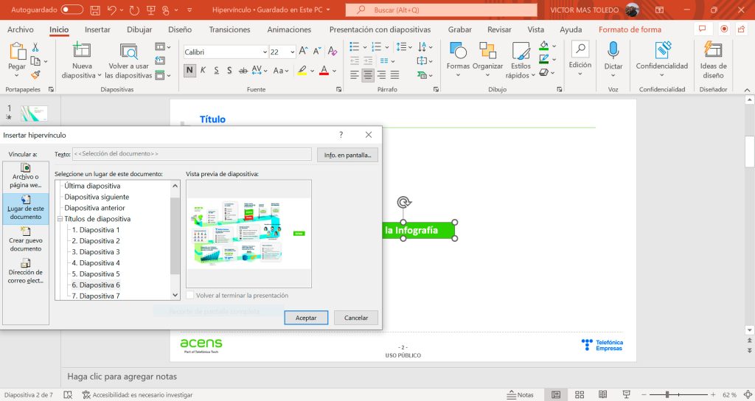Choose Lugar de este documento link type
This screenshot has width=755, height=401.
tap(26, 209)
